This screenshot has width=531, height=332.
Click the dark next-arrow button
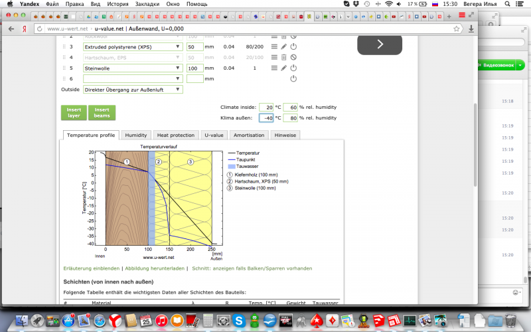click(380, 44)
